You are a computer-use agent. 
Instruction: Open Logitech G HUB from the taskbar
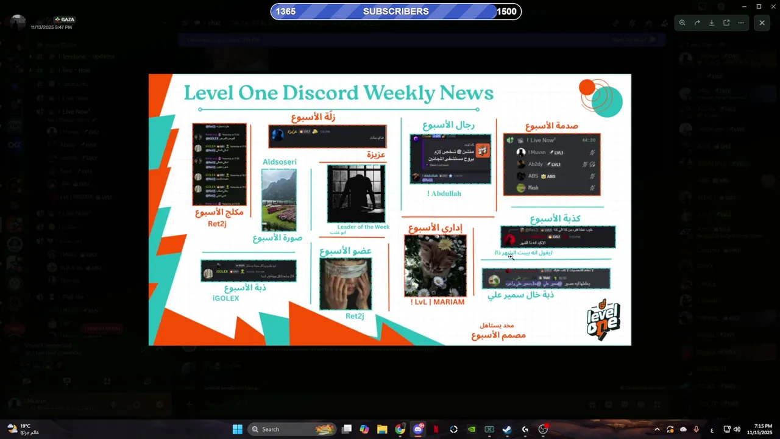click(x=525, y=429)
